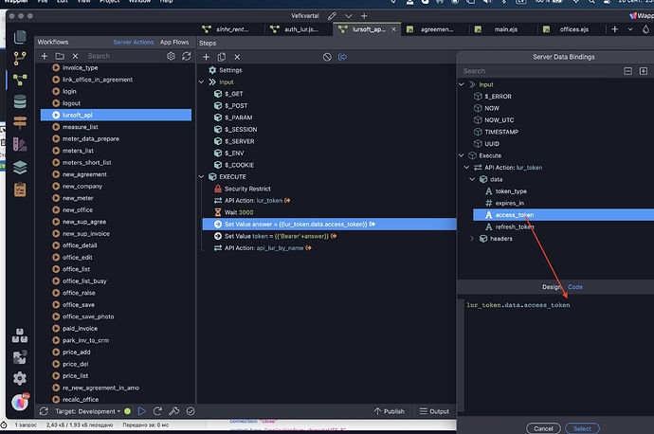Switch to App Flows view
654x434 pixels.
tap(174, 42)
